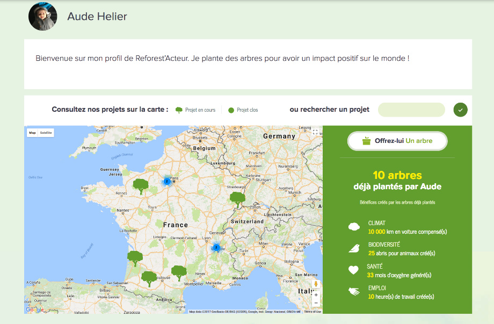This screenshot has width=494, height=324.
Task: Switch map to Map view
Action: click(32, 132)
